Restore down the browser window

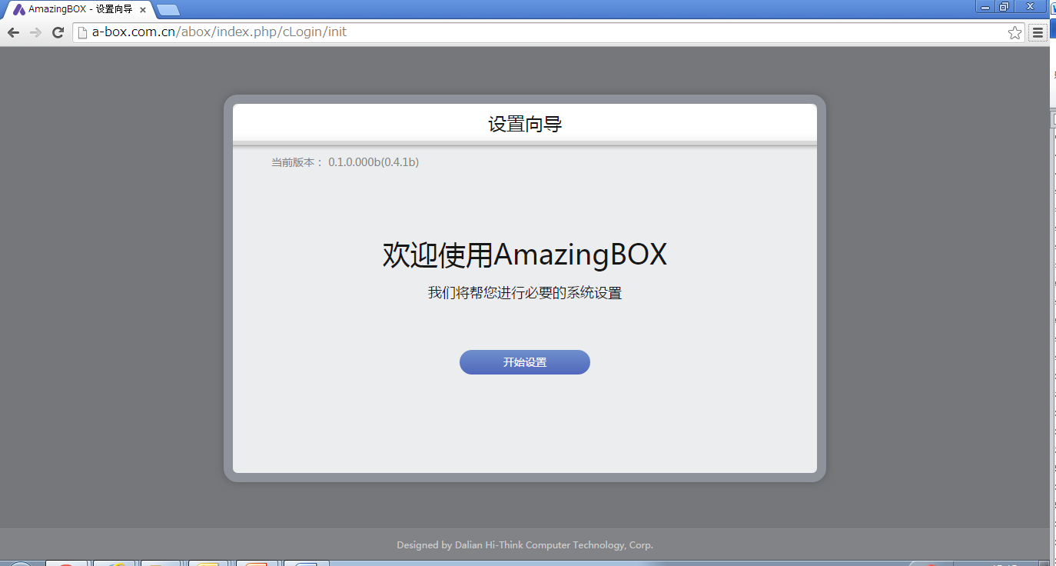click(x=1004, y=7)
